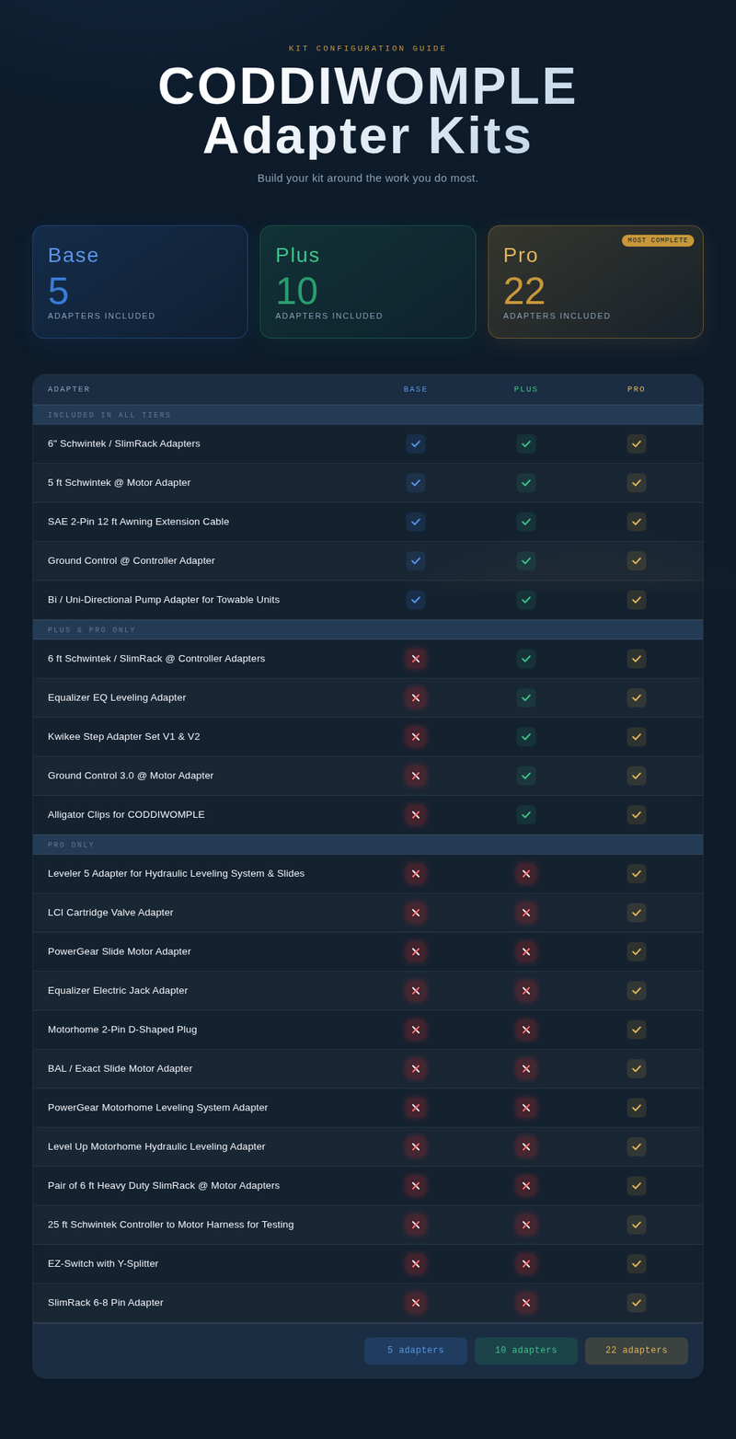The height and width of the screenshot is (1439, 736).
Task: Click the 'Most Complete' badge on Pro card
Action: (x=658, y=240)
